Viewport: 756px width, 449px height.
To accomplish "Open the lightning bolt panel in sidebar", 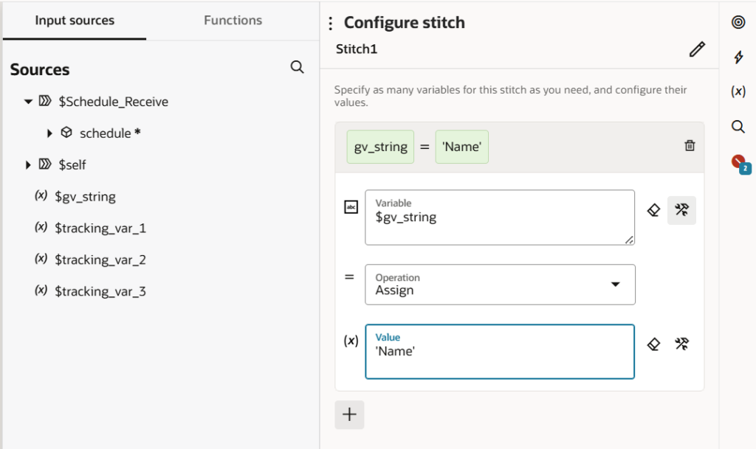I will coord(738,58).
